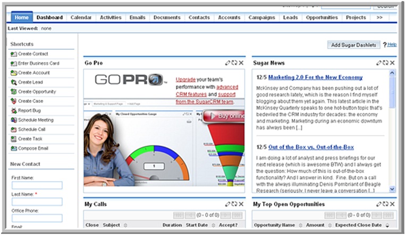
Task: Click the Create Case shortcut icon
Action: (14, 101)
